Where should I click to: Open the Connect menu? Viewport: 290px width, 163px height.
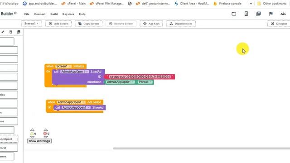(x=39, y=14)
